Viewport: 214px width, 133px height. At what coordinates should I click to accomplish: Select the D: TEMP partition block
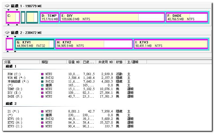(x=49, y=17)
